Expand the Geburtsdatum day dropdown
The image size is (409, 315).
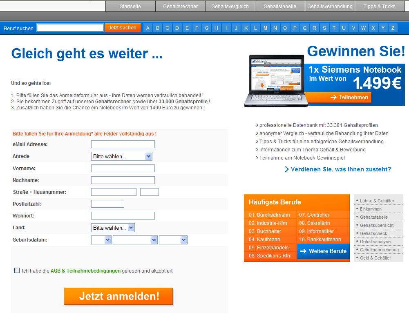pos(101,240)
